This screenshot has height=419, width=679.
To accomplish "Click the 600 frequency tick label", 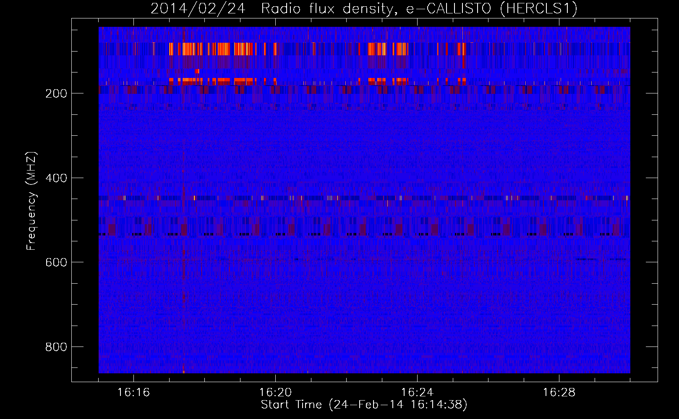I will pyautogui.click(x=56, y=262).
